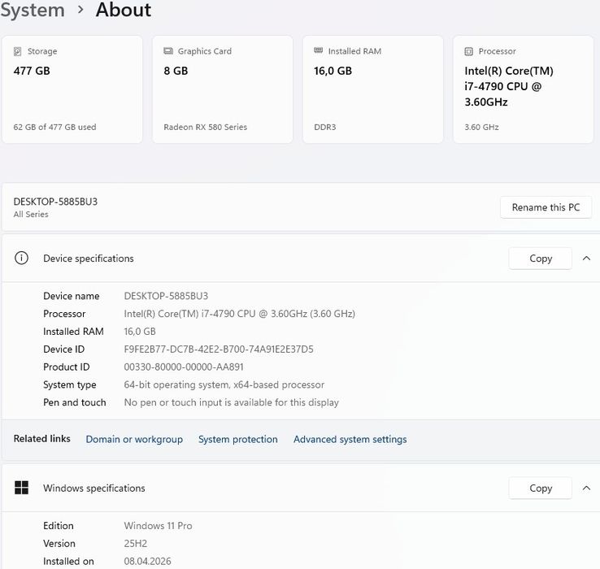Click the Graphics Card icon

(168, 51)
